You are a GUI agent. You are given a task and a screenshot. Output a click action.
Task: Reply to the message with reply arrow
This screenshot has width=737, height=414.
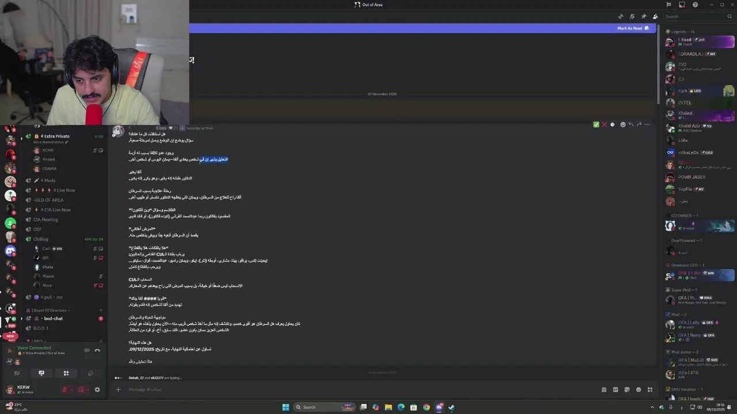point(630,124)
